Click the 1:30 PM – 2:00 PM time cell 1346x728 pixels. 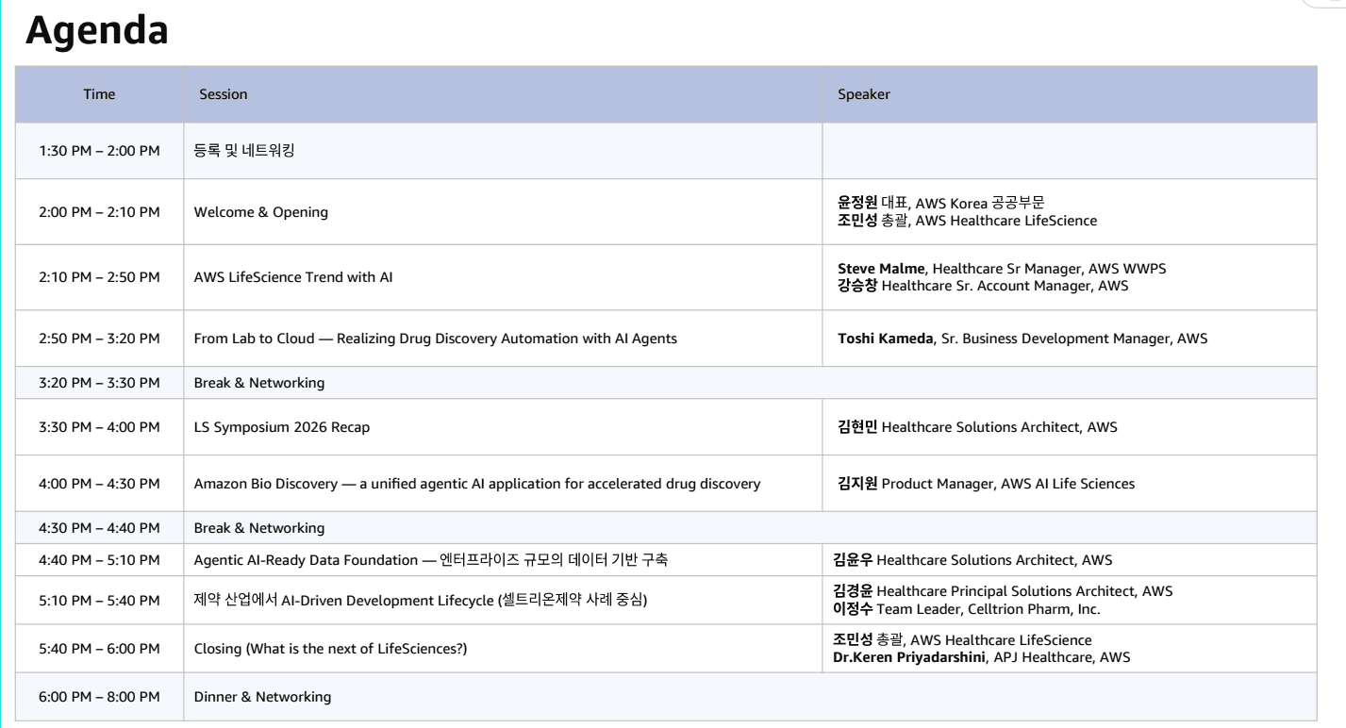coord(99,150)
